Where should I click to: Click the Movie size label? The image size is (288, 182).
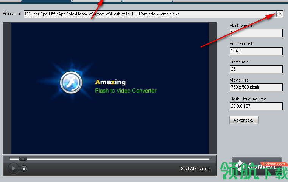239,80
